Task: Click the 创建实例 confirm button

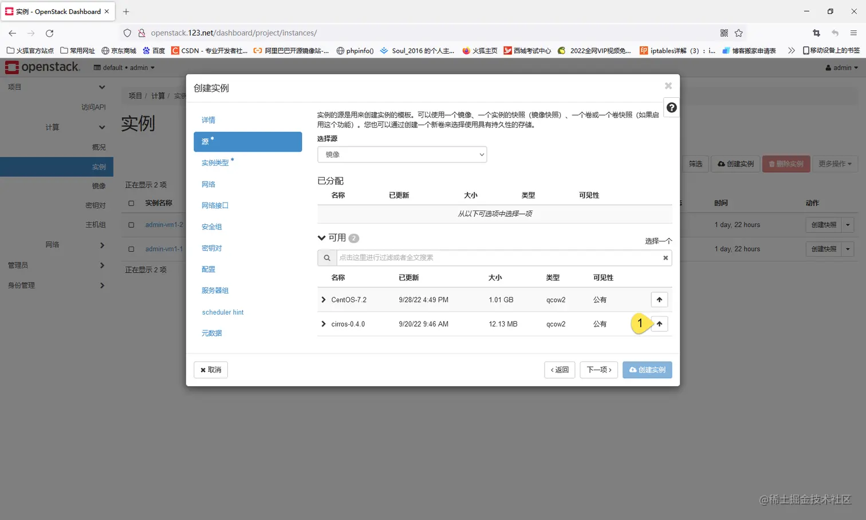Action: (x=647, y=370)
